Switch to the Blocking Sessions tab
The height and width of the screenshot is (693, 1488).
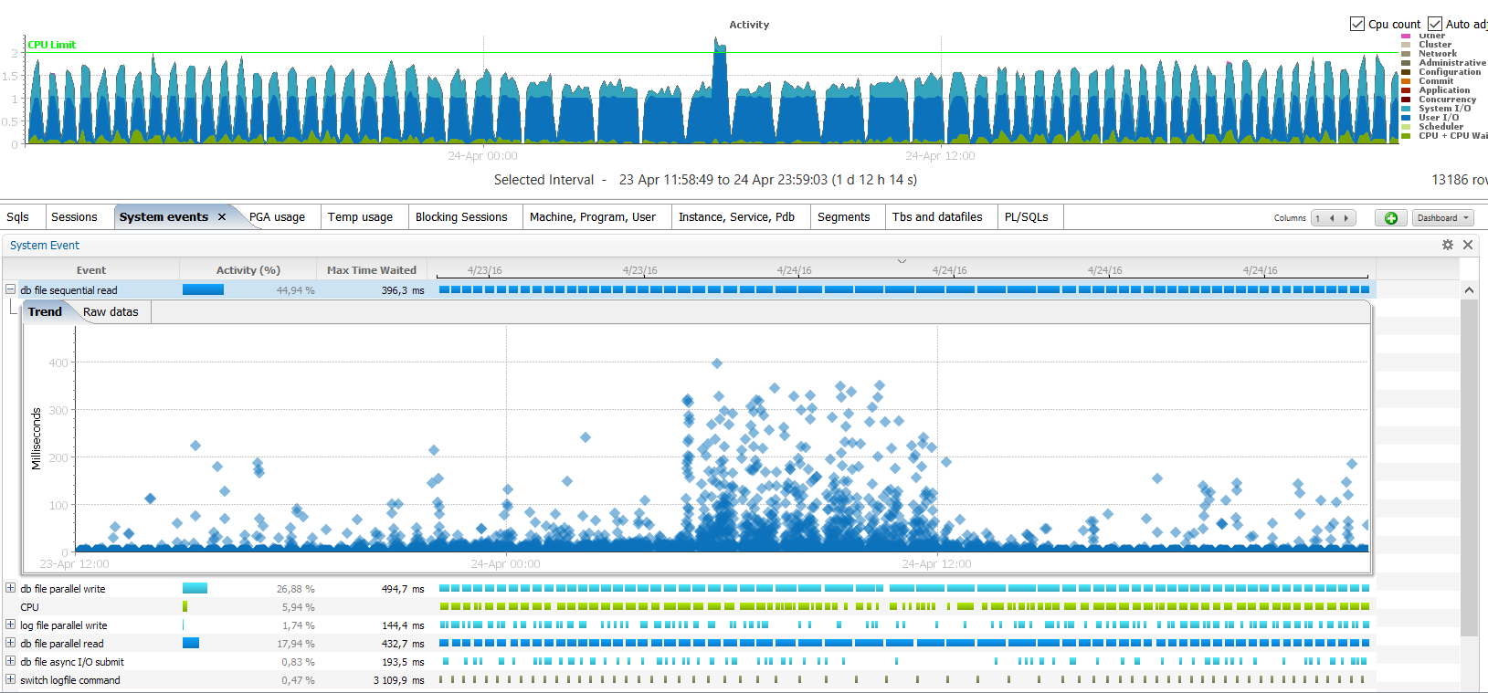click(461, 217)
